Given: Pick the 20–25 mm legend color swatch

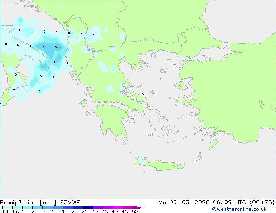Looking at the screenshot, I should pyautogui.click(x=77, y=207).
